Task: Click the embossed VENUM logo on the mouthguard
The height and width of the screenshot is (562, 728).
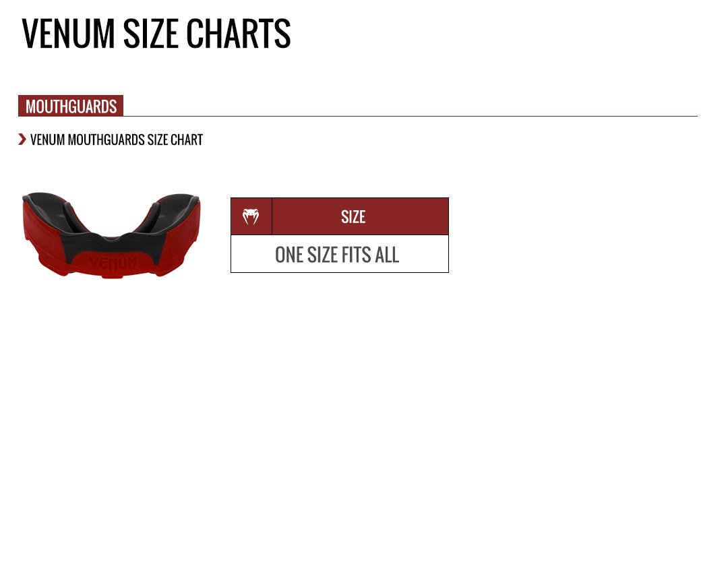Action: 113,262
